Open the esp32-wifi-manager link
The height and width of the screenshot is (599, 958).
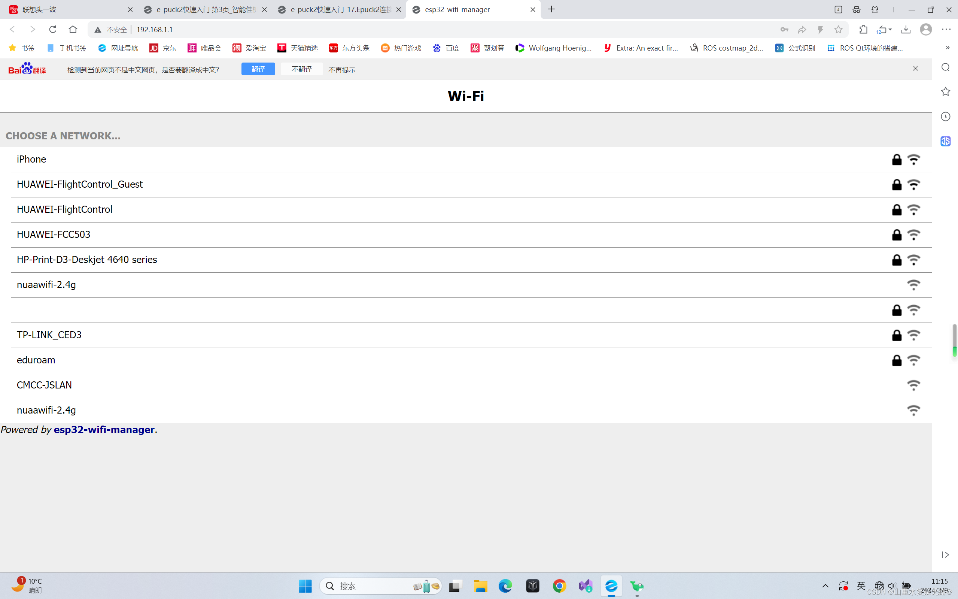coord(104,429)
